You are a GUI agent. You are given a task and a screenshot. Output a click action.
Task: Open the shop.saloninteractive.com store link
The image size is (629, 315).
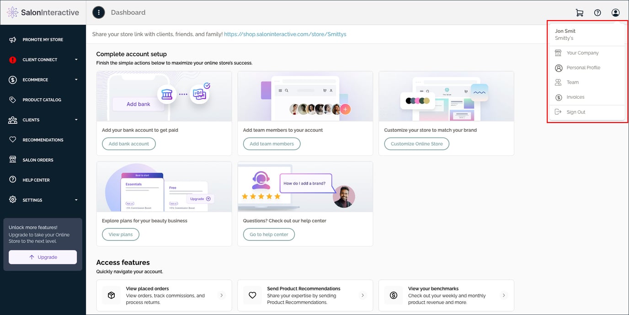(x=285, y=34)
